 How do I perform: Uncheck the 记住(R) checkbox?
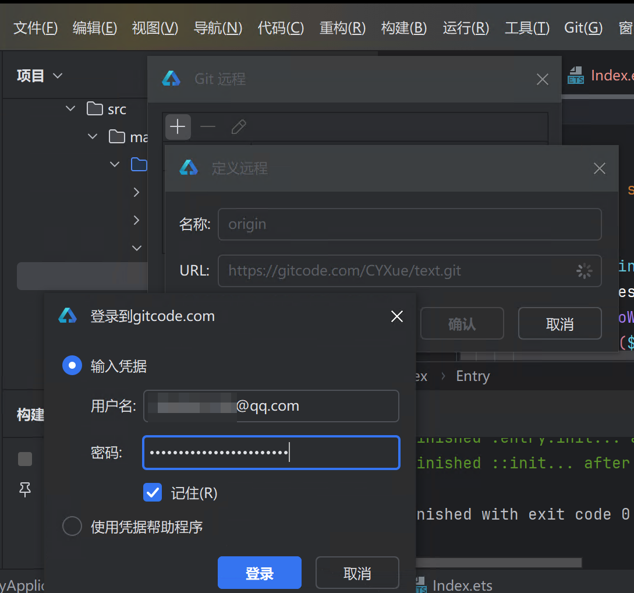pyautogui.click(x=153, y=492)
